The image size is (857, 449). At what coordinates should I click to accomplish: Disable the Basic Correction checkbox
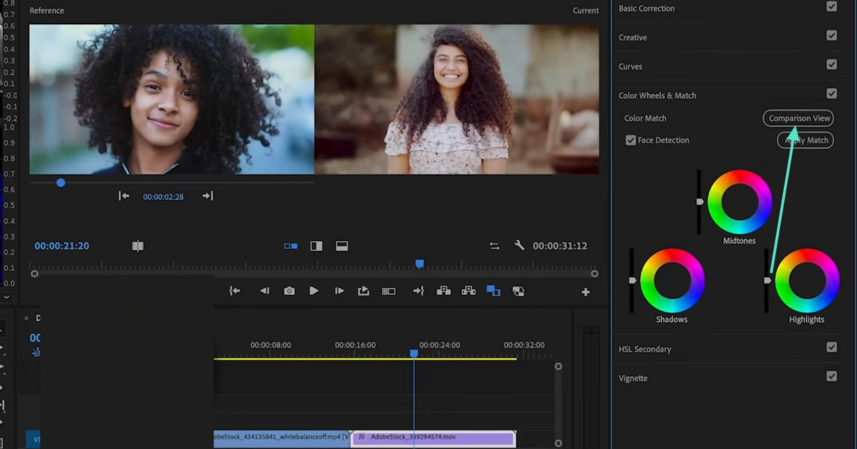[x=831, y=7]
